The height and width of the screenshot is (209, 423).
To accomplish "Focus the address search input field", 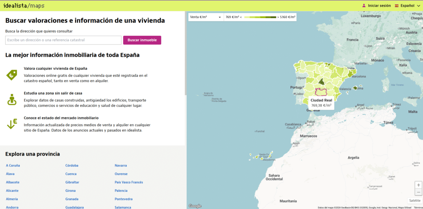I will coord(63,40).
